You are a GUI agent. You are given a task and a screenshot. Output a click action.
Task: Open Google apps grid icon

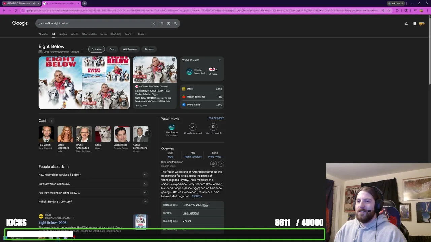click(x=414, y=23)
